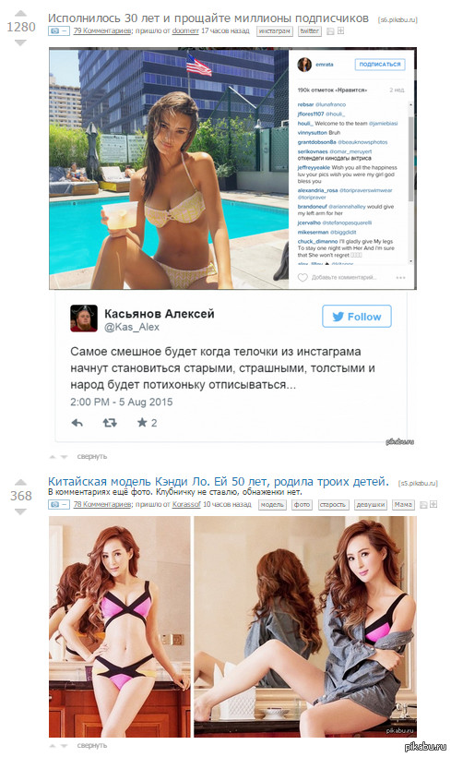Click the plus icon next to the Мама tag
This screenshot has width=451, height=757.
tap(433, 504)
